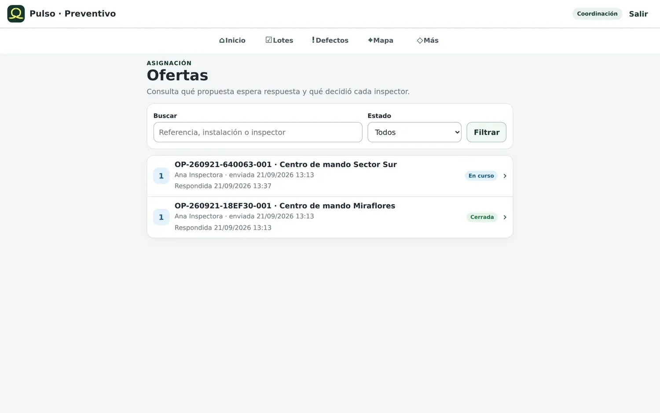Screen dimensions: 660x413
Task: Click 'Respondida 21/09/2026 13:13' text
Action: tap(223, 228)
